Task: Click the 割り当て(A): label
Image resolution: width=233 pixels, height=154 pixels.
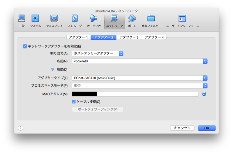Action: click(59, 53)
